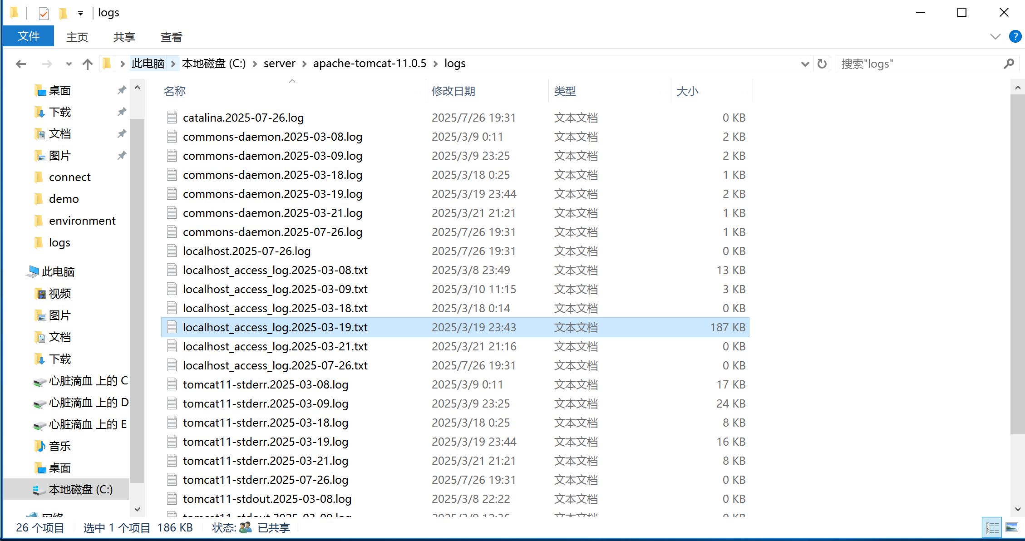Click the Refresh button in address bar
This screenshot has height=541, width=1025.
(x=822, y=64)
